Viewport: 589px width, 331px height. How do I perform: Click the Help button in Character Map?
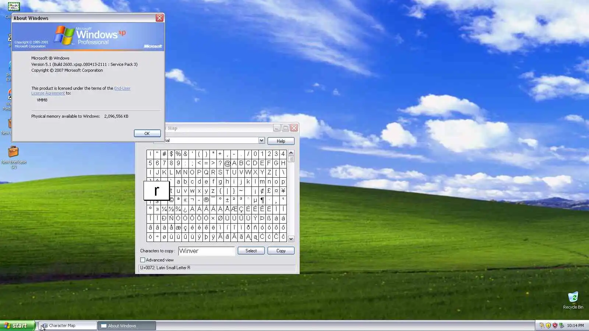coord(281,141)
